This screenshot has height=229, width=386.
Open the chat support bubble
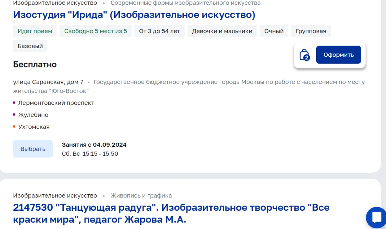point(377,218)
